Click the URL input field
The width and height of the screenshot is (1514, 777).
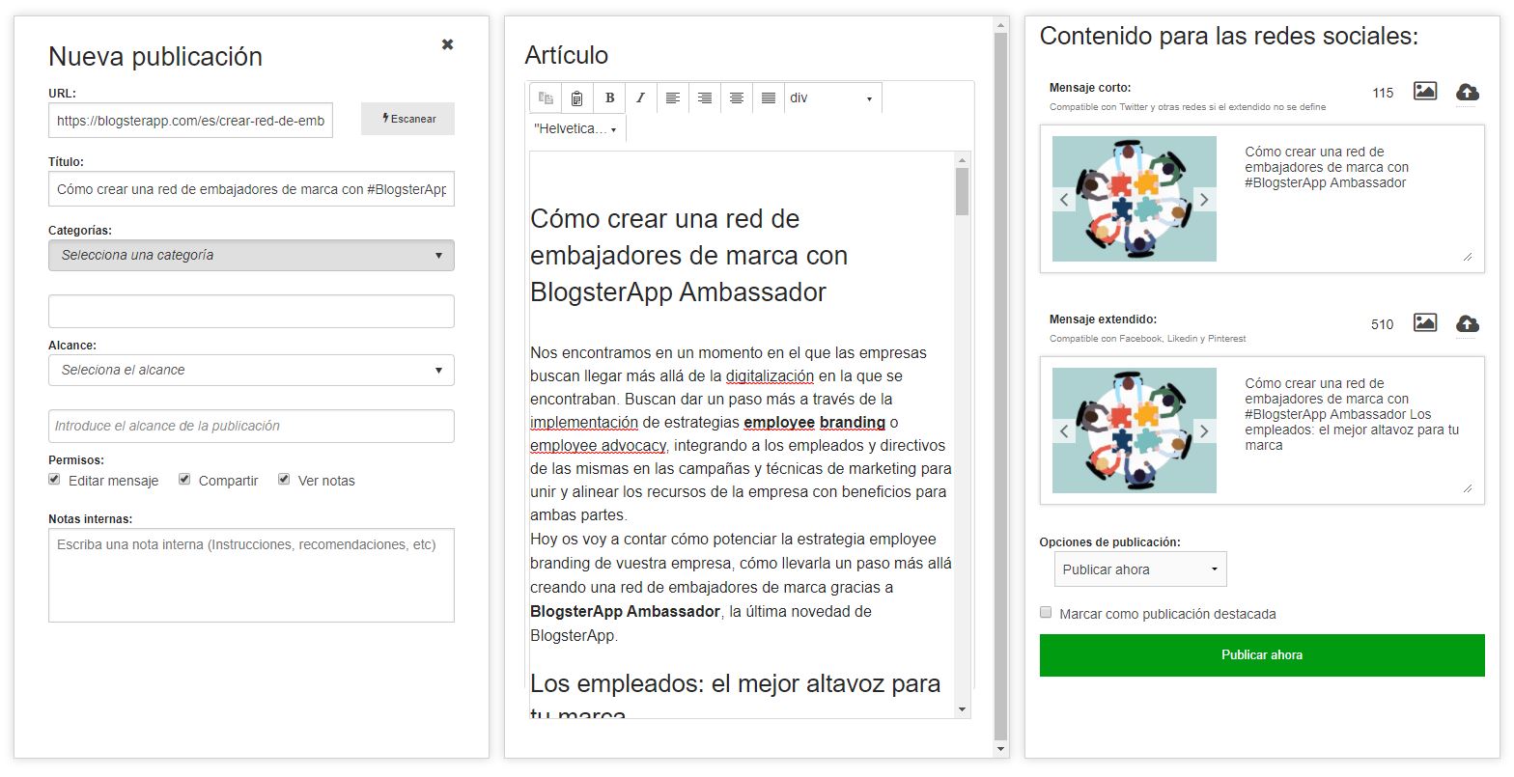coord(190,121)
